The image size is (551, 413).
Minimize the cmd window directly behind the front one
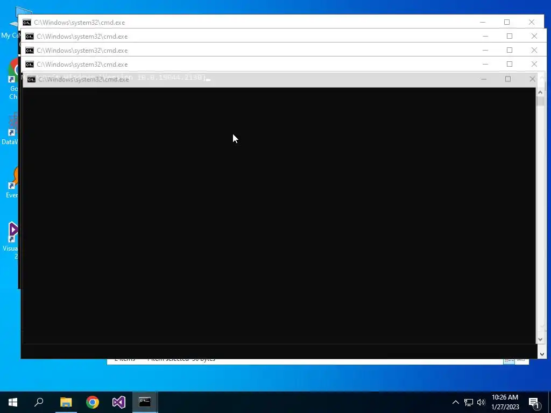(x=485, y=65)
